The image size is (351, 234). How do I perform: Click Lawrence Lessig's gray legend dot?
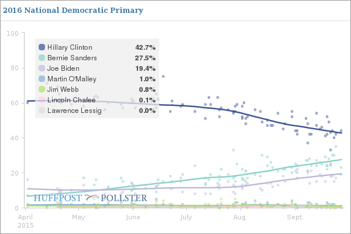click(42, 110)
